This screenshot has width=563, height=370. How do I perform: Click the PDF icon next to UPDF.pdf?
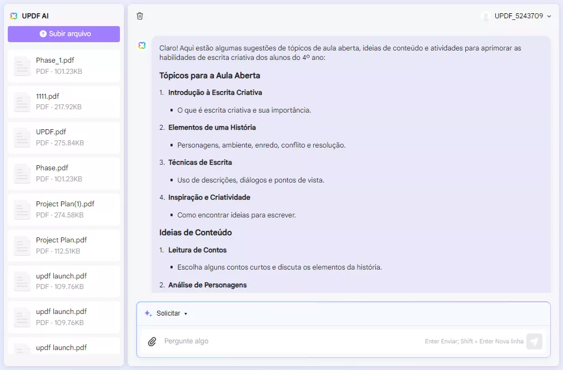pyautogui.click(x=22, y=136)
